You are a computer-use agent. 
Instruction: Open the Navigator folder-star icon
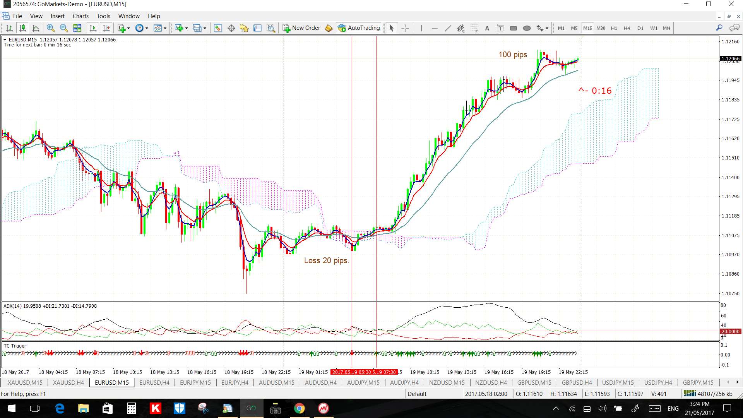(244, 28)
